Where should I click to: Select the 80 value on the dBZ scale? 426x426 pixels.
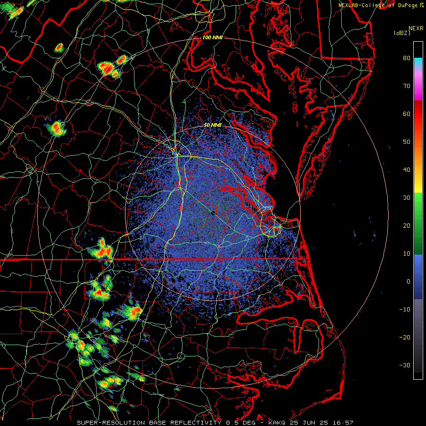[407, 58]
